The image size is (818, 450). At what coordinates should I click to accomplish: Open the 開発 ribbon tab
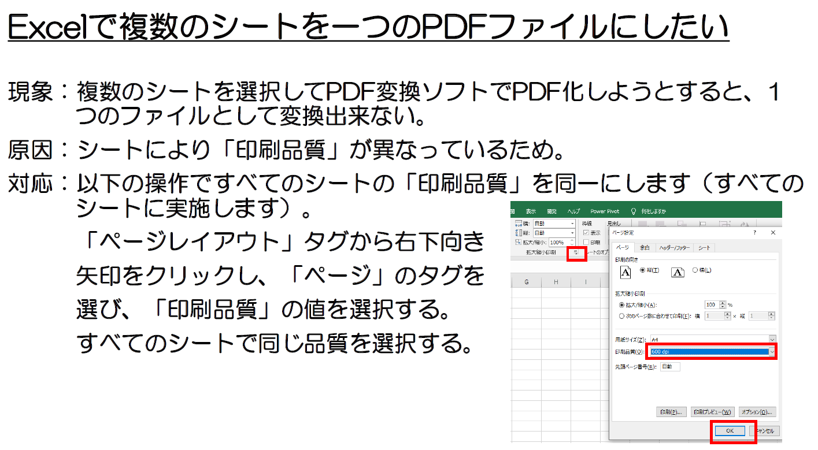551,211
